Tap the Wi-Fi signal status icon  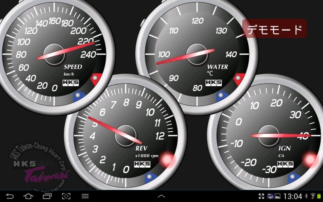point(313,196)
